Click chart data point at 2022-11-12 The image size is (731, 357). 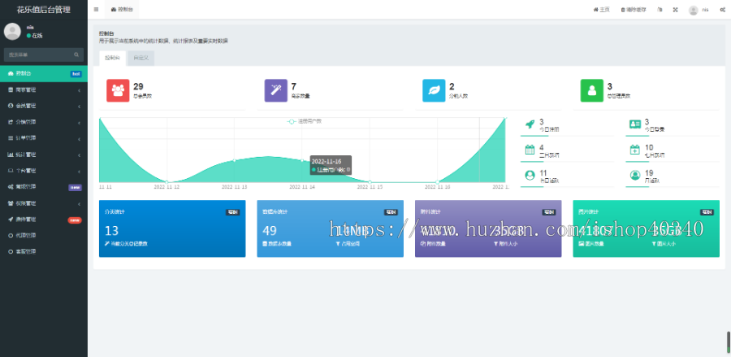tap(167, 181)
